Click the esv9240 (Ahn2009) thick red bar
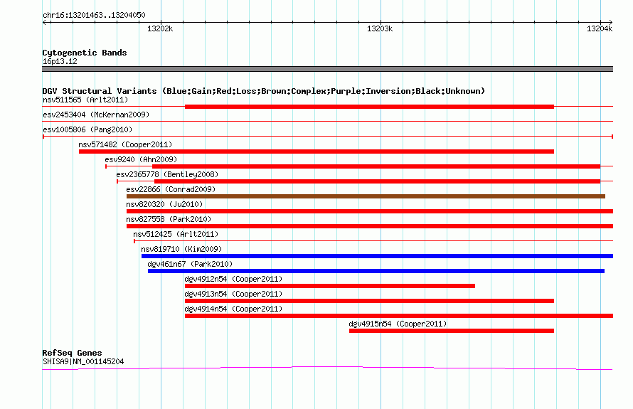 tap(376, 166)
